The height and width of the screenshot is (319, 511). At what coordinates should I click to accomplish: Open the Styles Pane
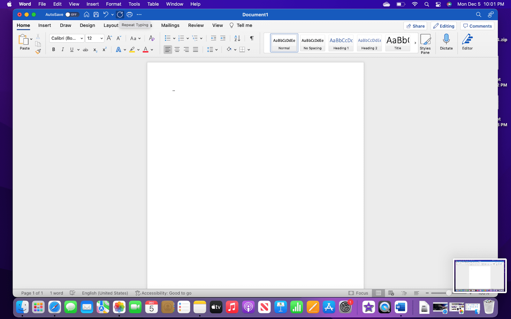pyautogui.click(x=425, y=44)
